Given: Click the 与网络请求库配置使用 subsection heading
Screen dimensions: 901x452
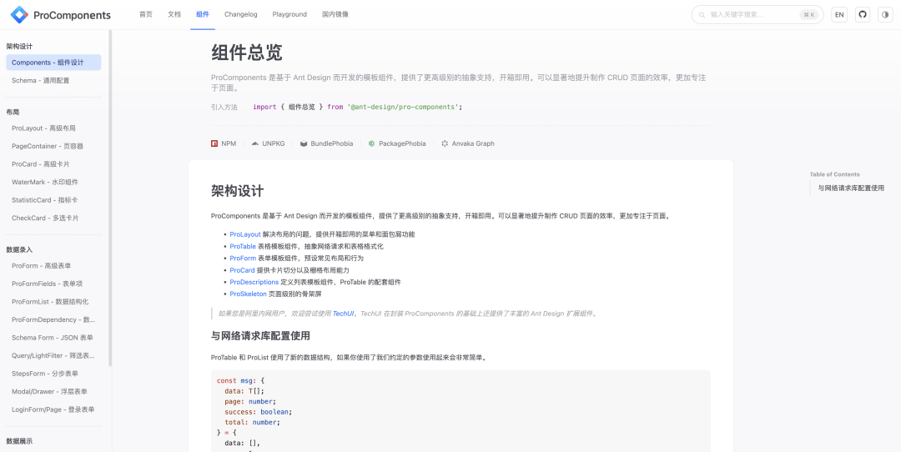Looking at the screenshot, I should pos(261,335).
